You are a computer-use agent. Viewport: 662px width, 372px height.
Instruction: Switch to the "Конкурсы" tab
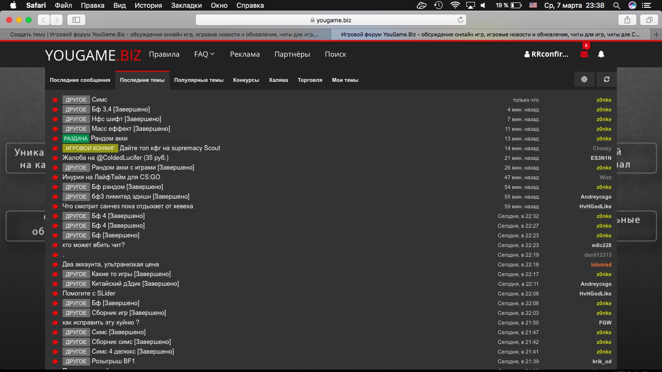(x=246, y=80)
